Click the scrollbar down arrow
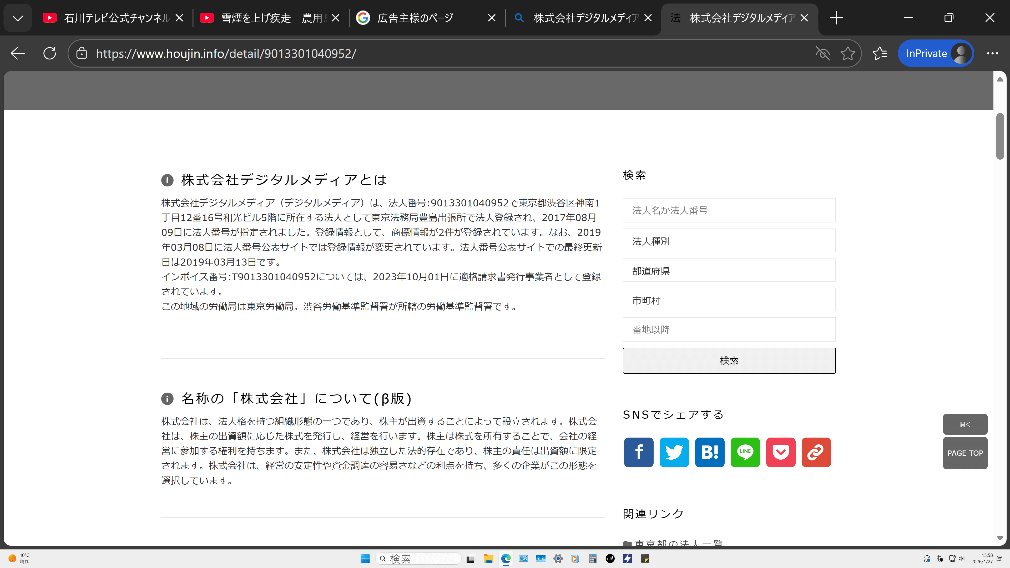This screenshot has width=1010, height=568. coord(1000,538)
